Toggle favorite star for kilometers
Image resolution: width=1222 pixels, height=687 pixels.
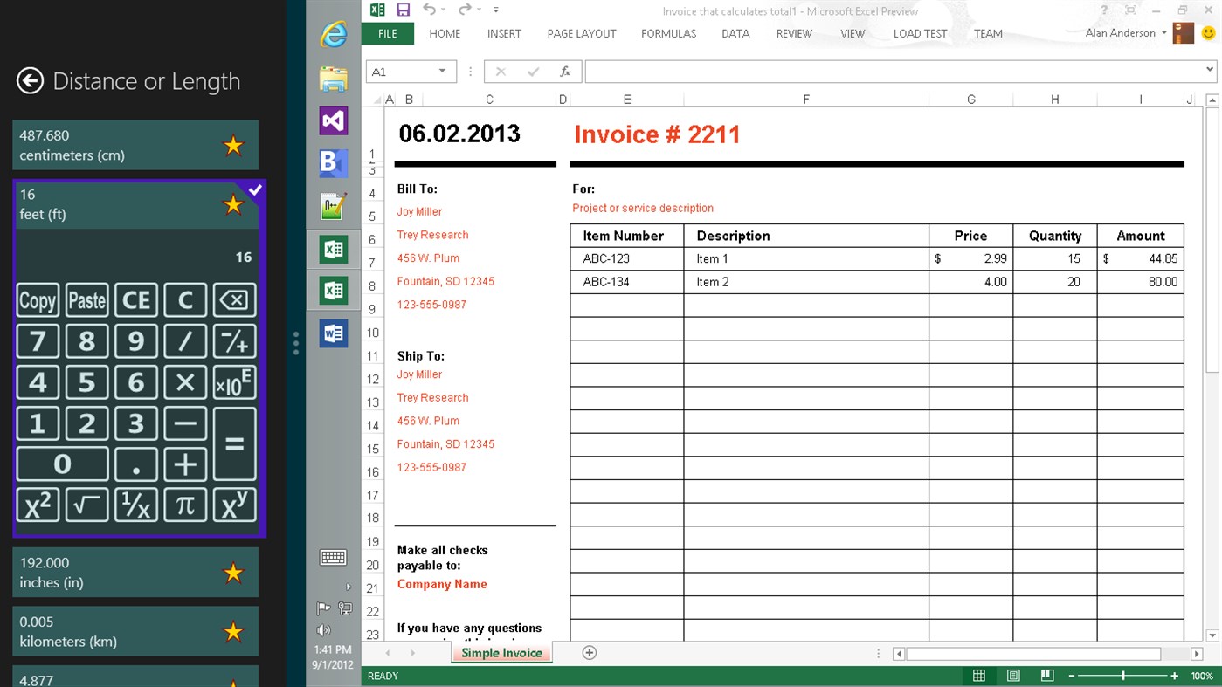tap(233, 631)
